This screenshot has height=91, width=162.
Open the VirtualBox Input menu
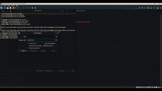point(9,6)
